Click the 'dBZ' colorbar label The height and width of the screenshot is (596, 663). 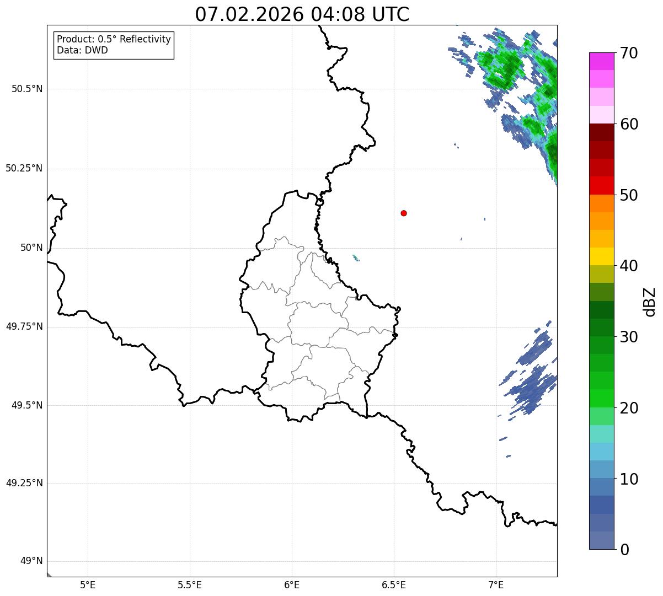click(x=650, y=301)
